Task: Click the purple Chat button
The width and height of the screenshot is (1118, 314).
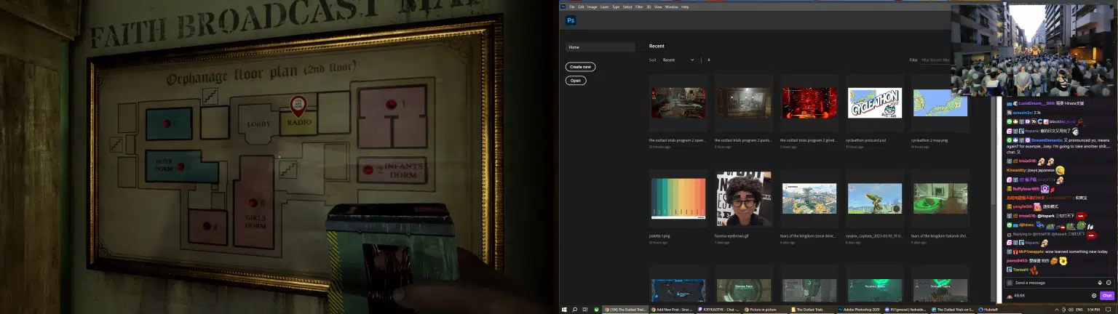Action: tap(1107, 296)
